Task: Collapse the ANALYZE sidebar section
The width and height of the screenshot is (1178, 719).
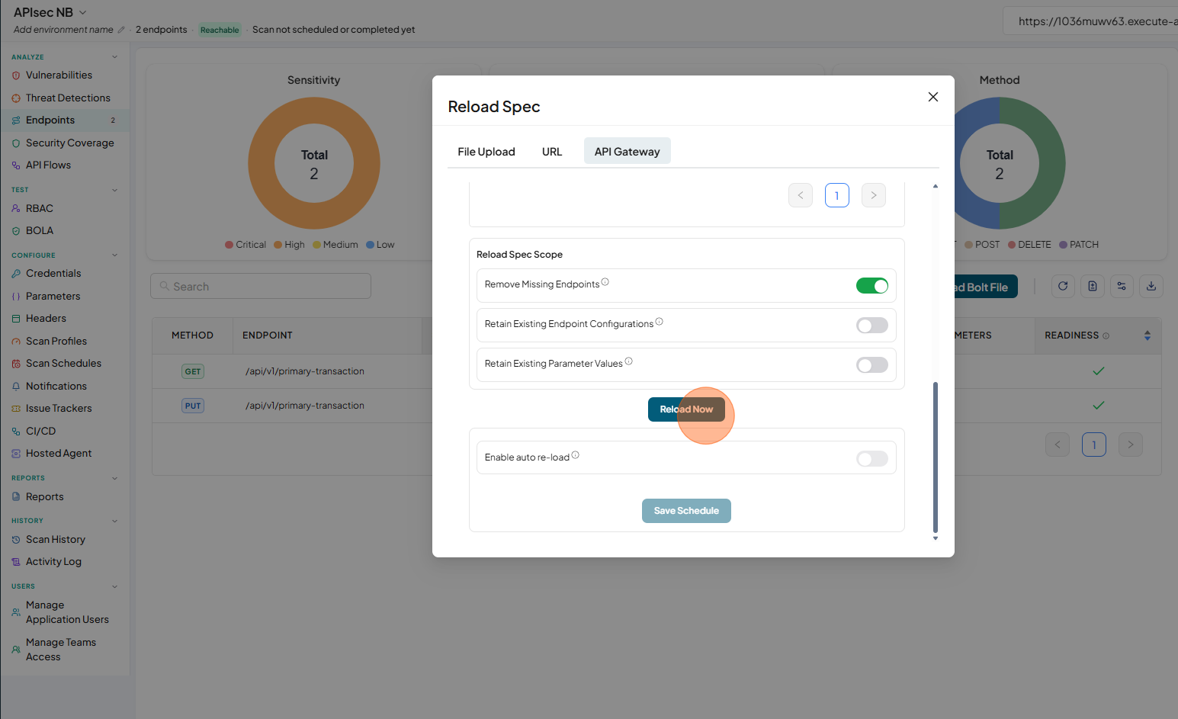Action: [x=115, y=57]
